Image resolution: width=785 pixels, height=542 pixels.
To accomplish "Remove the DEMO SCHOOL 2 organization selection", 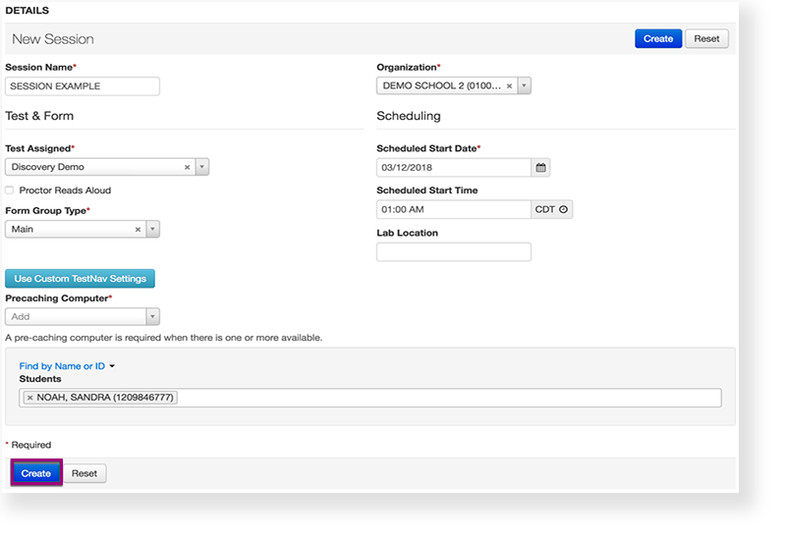I will point(509,86).
